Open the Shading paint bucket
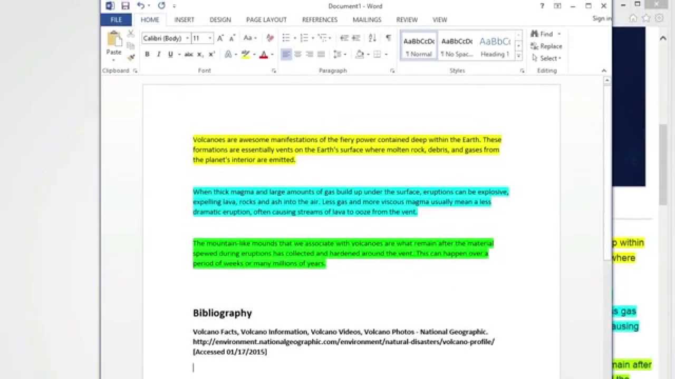The width and height of the screenshot is (675, 379). (360, 54)
